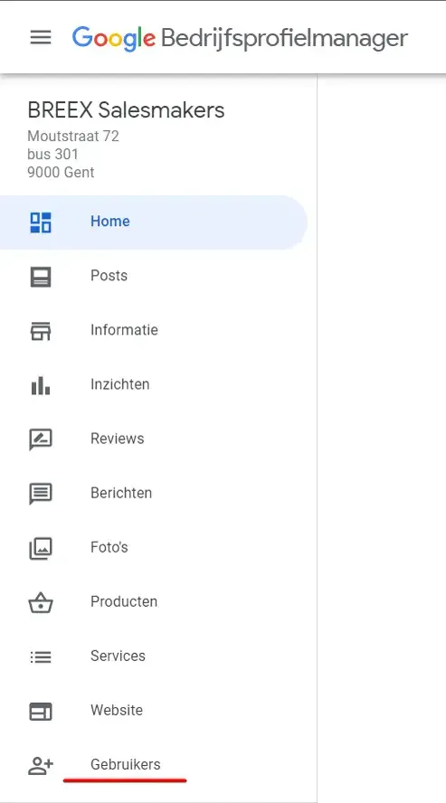Click the Reviews speech bubble icon

(x=41, y=439)
